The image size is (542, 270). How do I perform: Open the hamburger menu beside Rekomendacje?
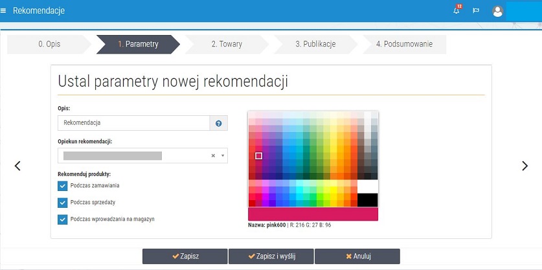click(x=3, y=11)
